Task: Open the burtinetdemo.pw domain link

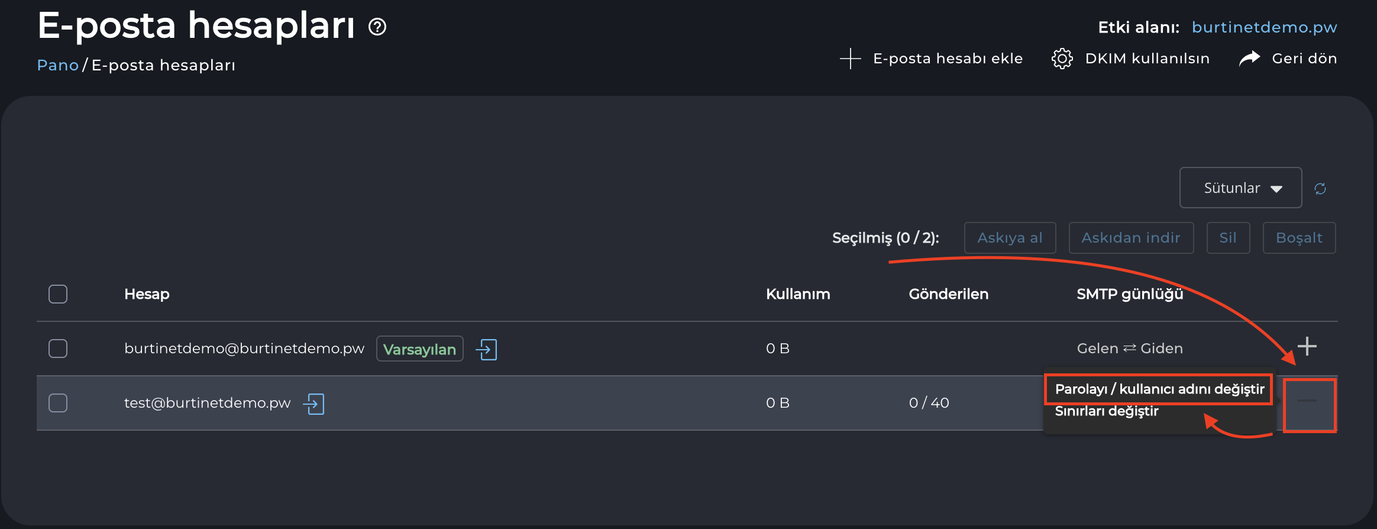Action: (x=1264, y=27)
